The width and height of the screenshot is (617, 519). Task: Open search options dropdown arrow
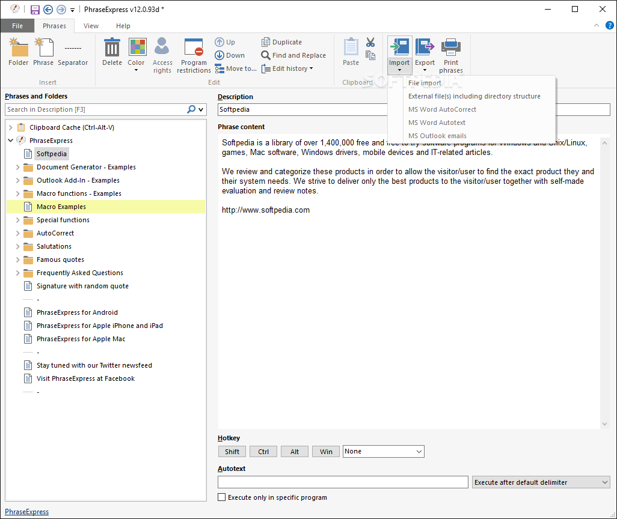(x=201, y=110)
